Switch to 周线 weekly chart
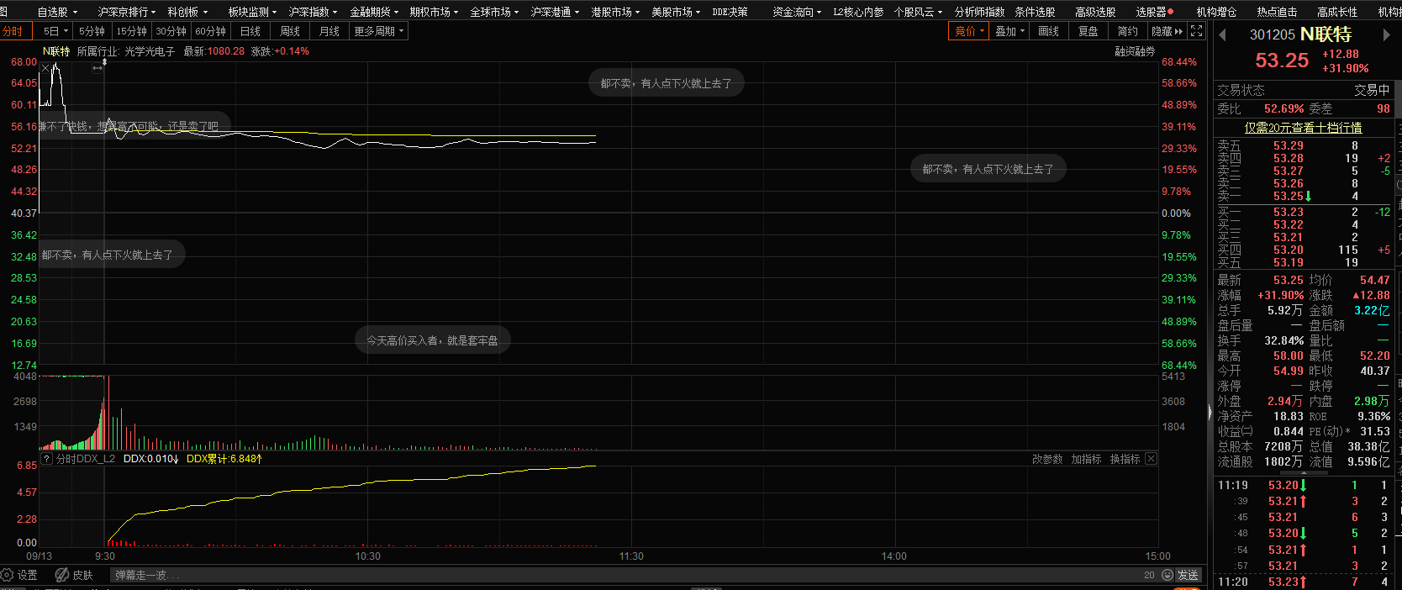Viewport: 1402px width, 590px height. pos(290,31)
